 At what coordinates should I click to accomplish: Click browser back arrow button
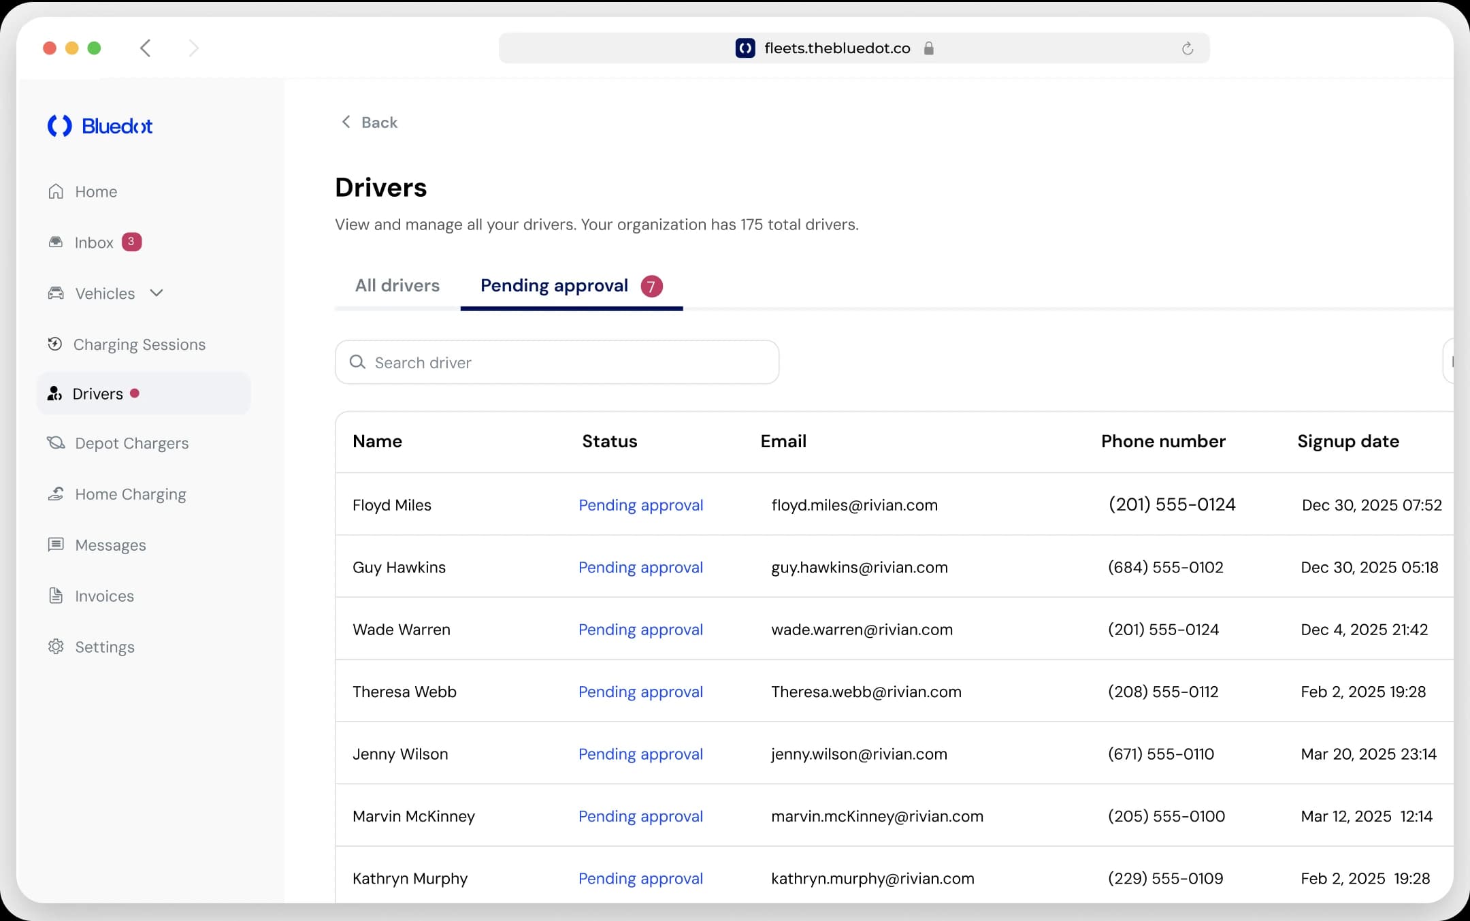tap(145, 48)
